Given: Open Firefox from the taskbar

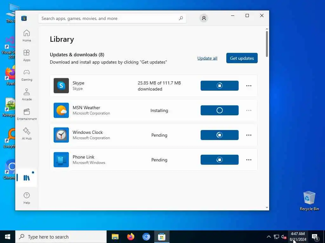Looking at the screenshot, I should (x=130, y=237).
